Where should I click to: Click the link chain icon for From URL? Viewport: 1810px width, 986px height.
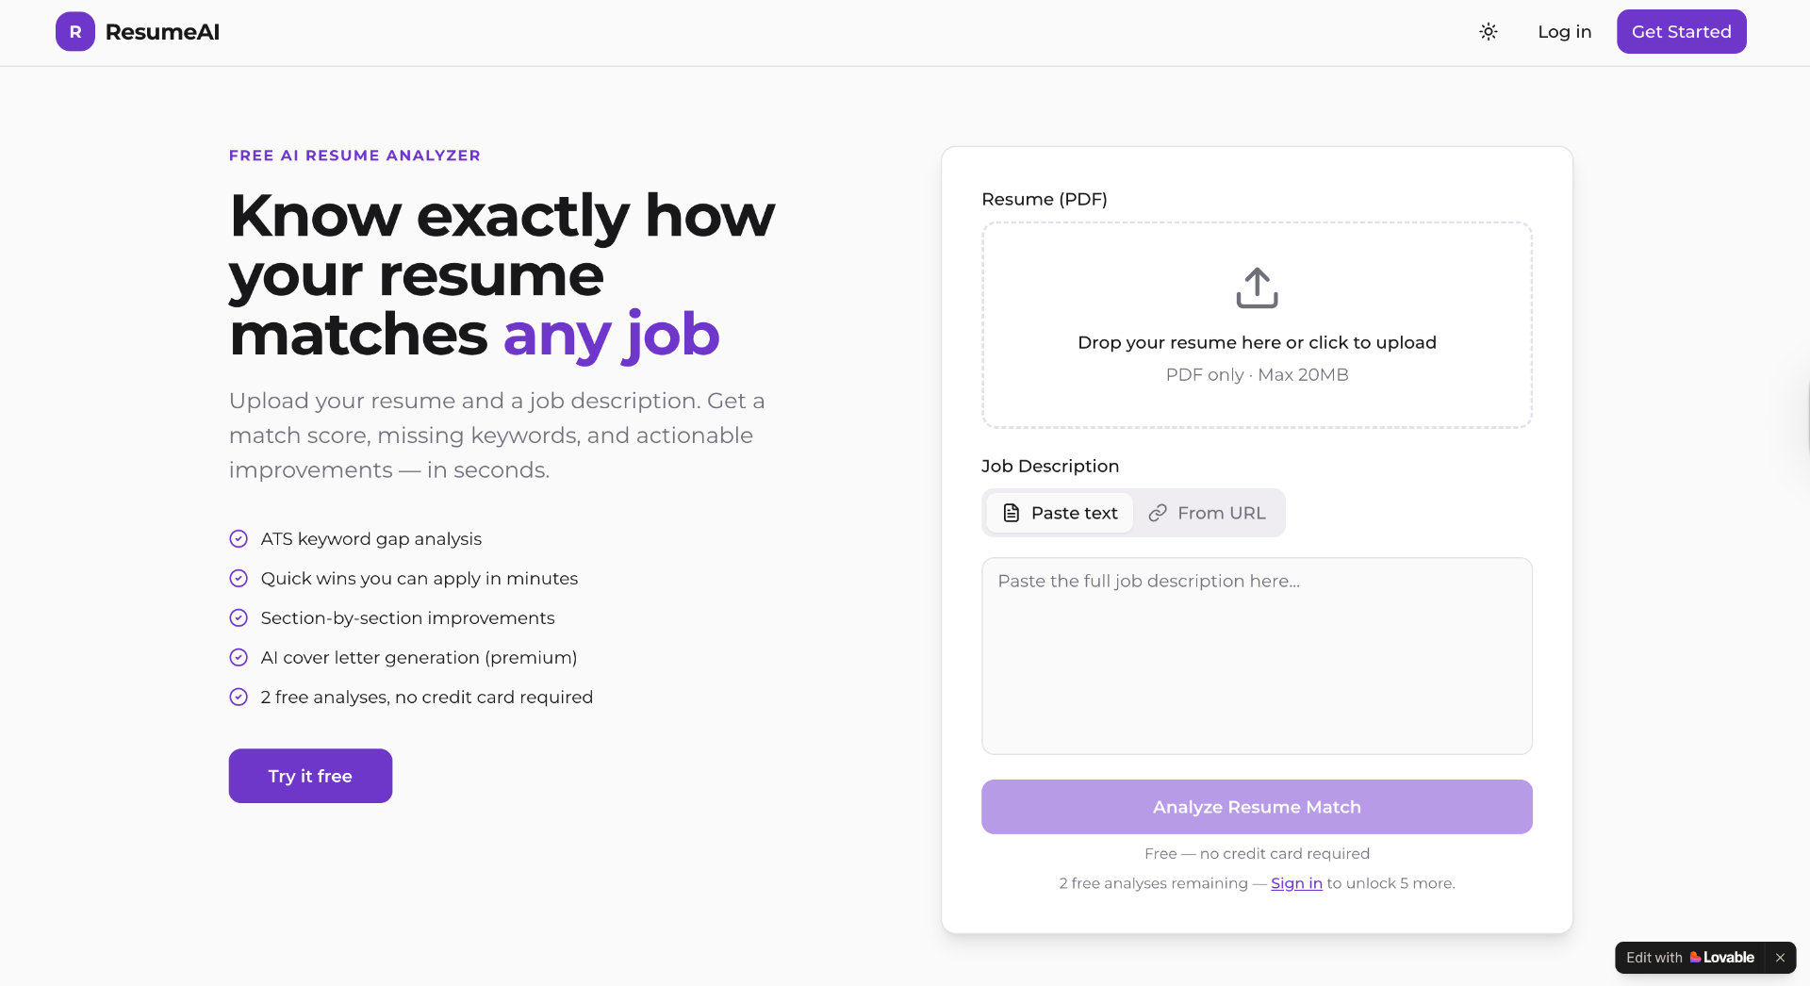pyautogui.click(x=1158, y=513)
